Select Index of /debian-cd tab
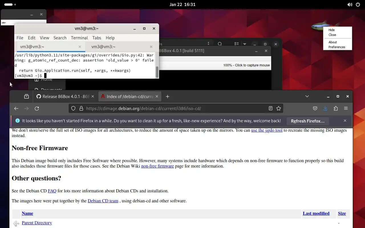The image size is (365, 228). [x=130, y=97]
